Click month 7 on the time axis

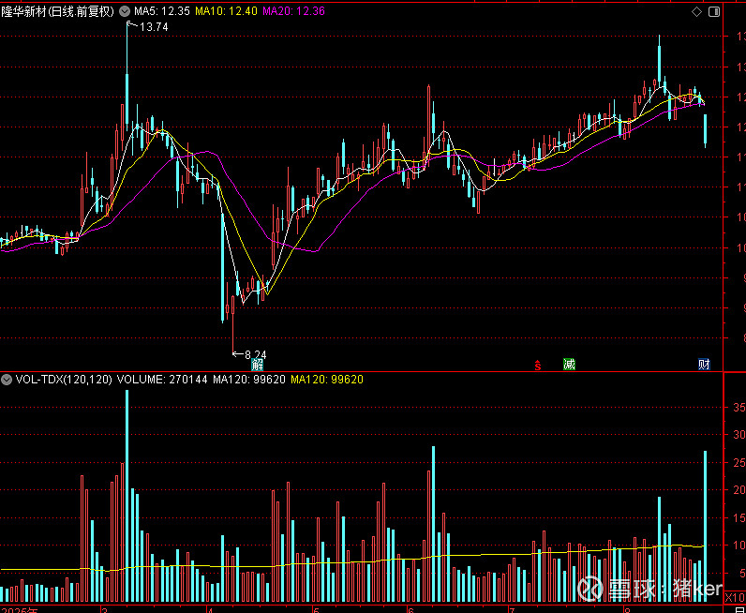click(512, 609)
